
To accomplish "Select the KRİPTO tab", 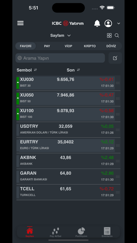I will (90, 46).
